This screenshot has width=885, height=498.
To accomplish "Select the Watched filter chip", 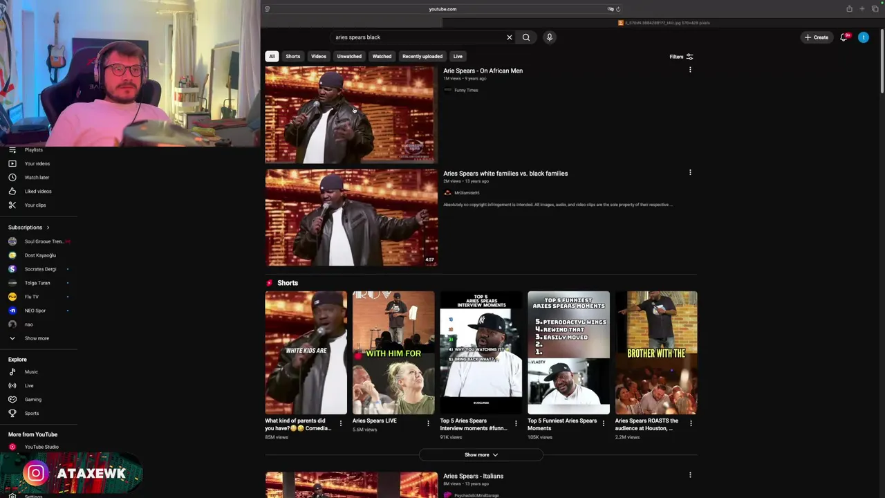I will (382, 57).
